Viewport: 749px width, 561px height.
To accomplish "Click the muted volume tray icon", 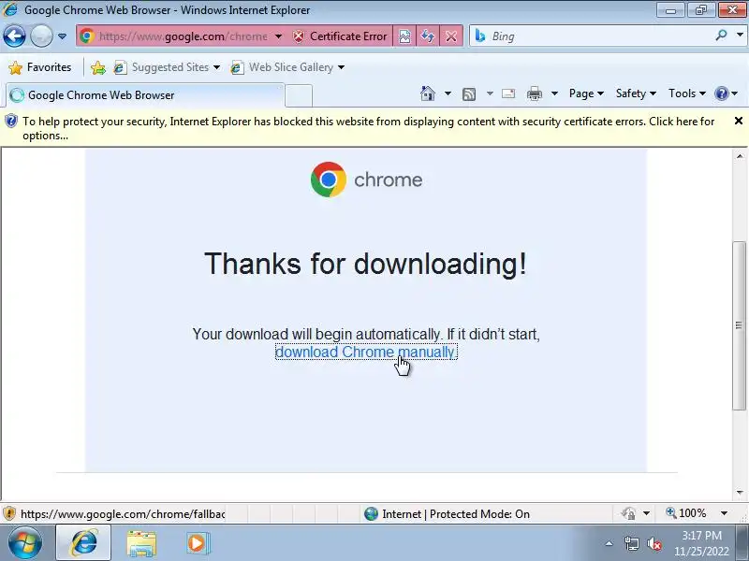I will pos(654,544).
